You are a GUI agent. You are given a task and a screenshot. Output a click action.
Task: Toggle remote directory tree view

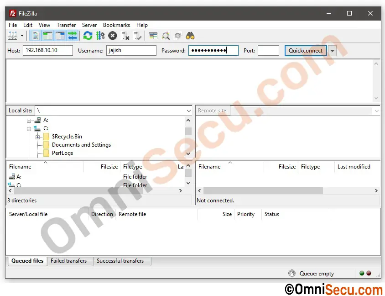[60, 36]
